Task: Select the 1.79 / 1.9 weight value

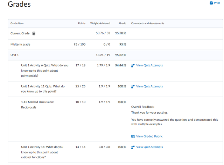Action: click(104, 65)
